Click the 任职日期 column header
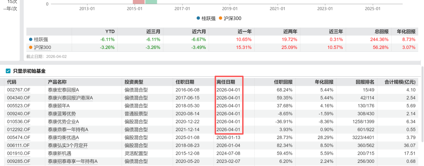Image resolution: width=424 pixels, height=166 pixels. coord(185,82)
